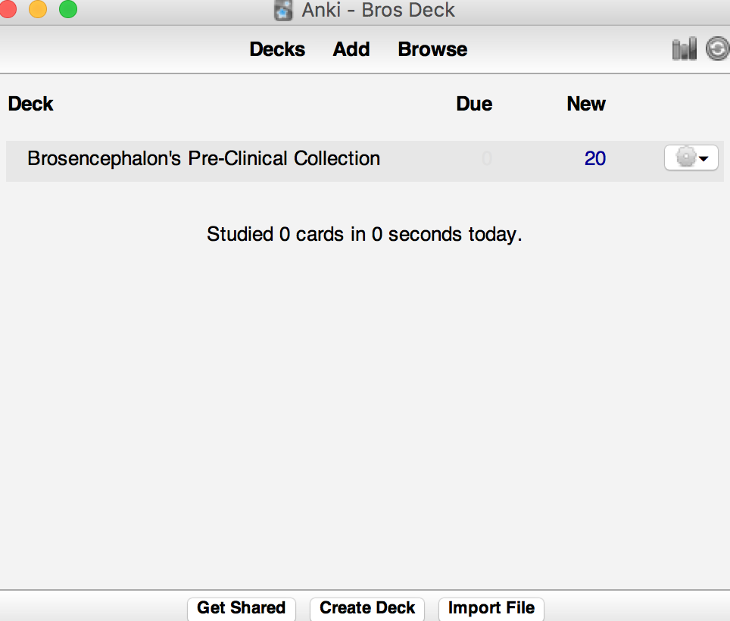Viewport: 730px width, 621px height.
Task: Open Brosencephalon's Pre-Clinical Collection deck
Action: tap(204, 159)
